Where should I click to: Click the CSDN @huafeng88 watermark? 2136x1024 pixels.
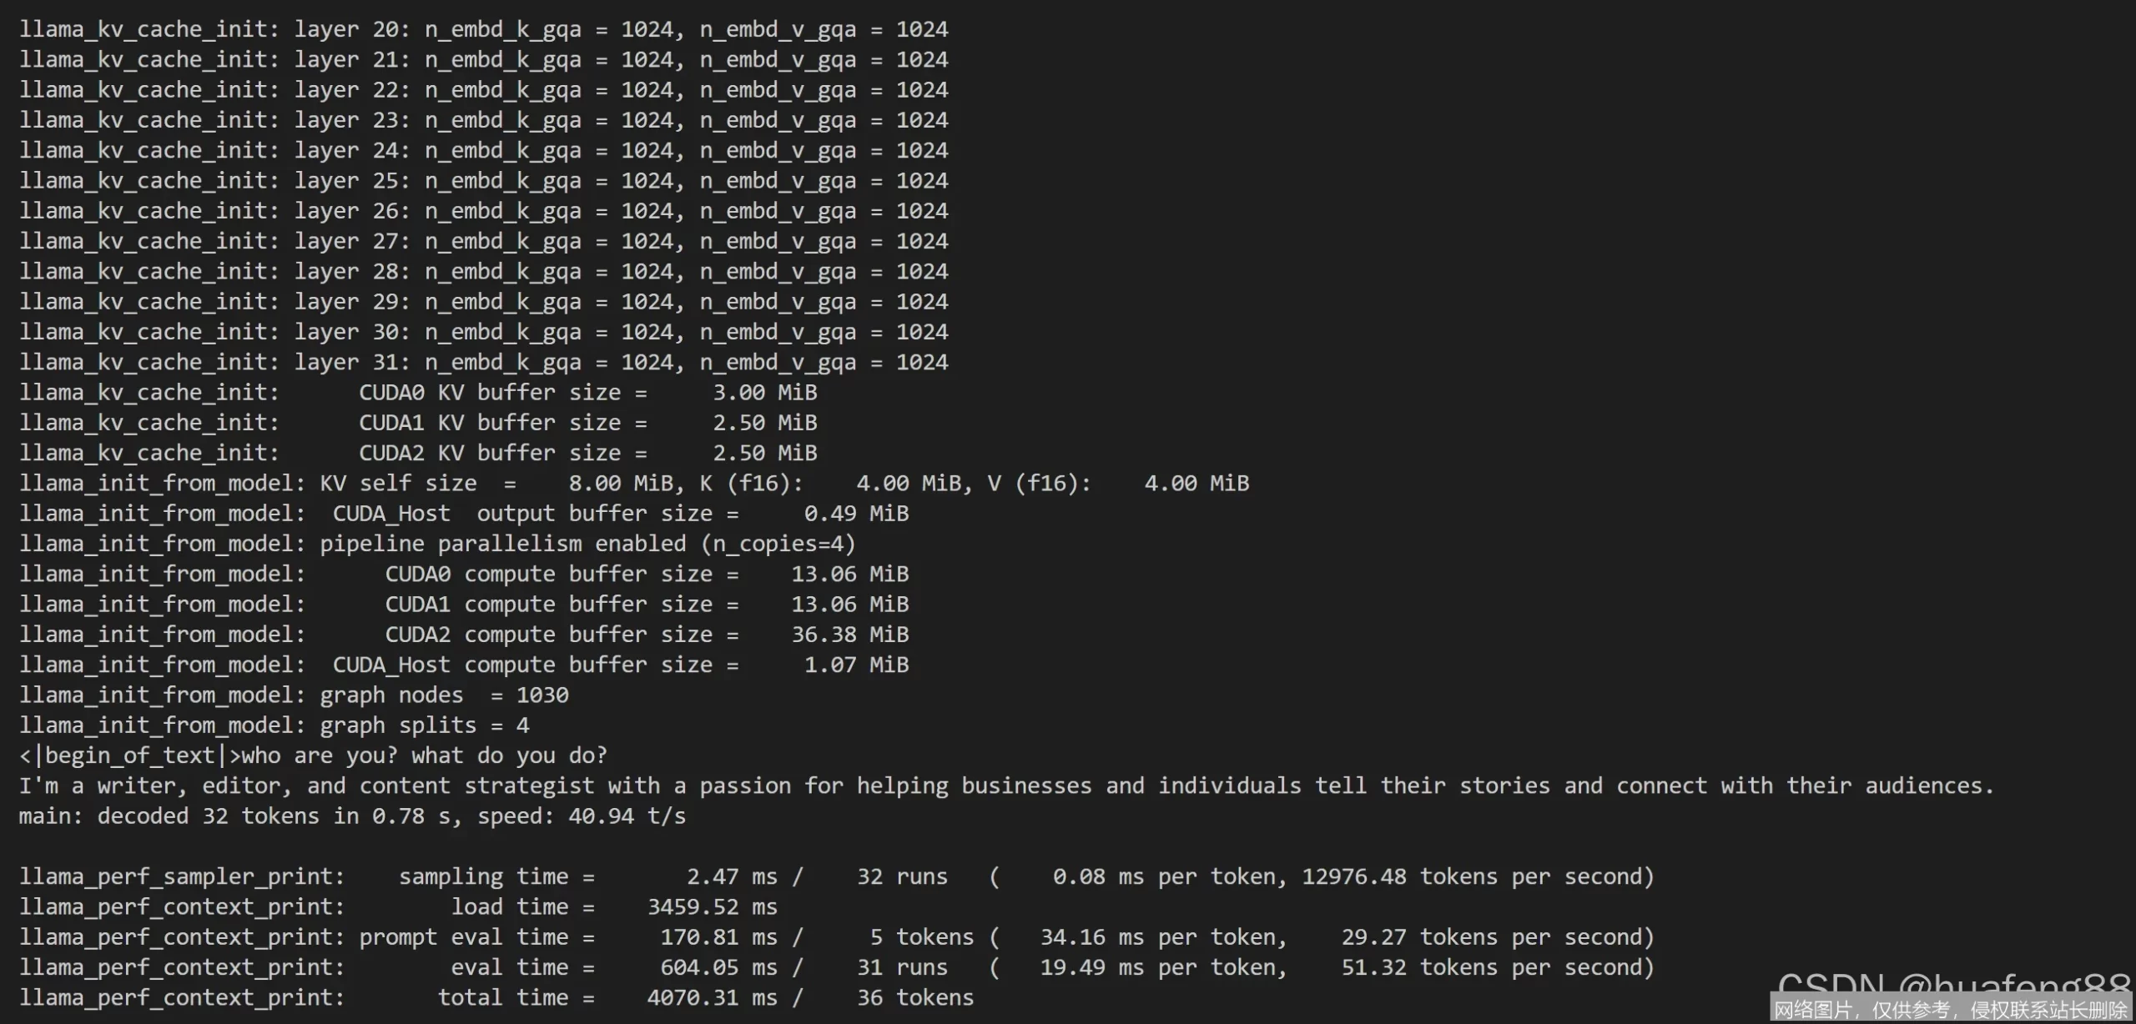[x=1952, y=986]
